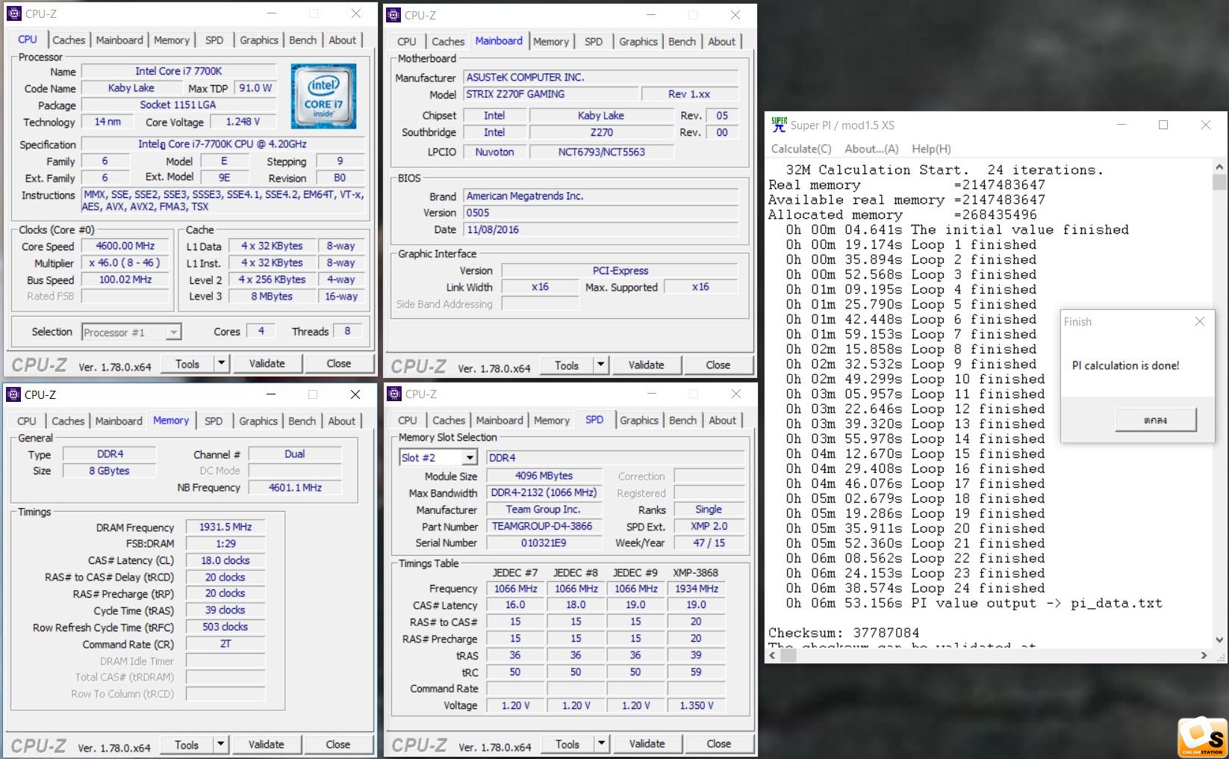Click the Super PI horizontal scrollbar thumb
Image resolution: width=1229 pixels, height=759 pixels.
(788, 656)
